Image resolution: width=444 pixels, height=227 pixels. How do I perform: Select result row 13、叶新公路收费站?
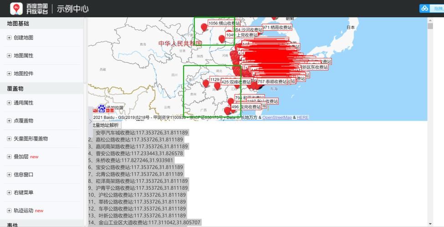(137, 216)
